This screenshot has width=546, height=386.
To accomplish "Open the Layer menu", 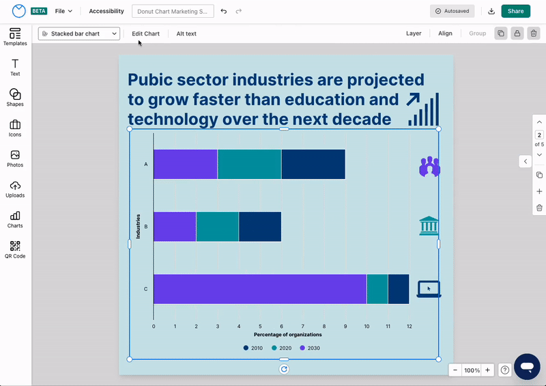I will [414, 33].
